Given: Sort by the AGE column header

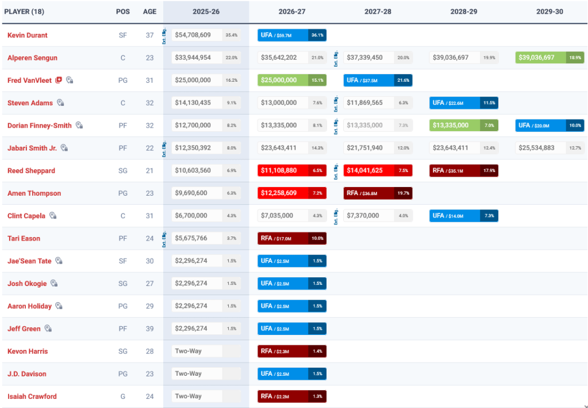Looking at the screenshot, I should click(149, 12).
